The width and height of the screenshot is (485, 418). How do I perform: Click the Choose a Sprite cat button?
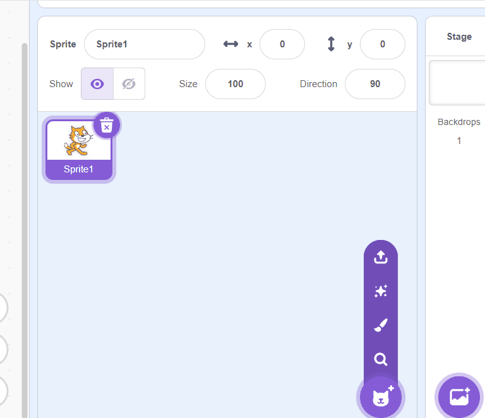point(381,397)
